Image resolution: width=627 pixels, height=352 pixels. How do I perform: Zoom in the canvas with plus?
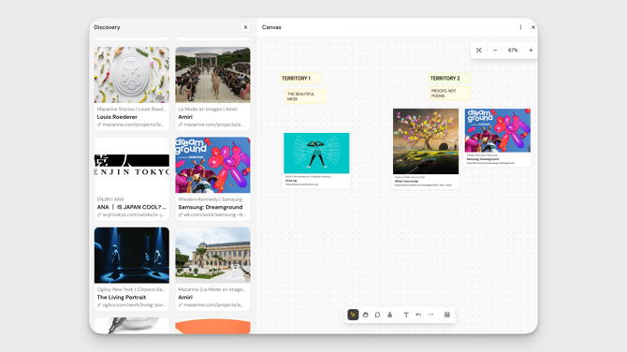pos(531,51)
